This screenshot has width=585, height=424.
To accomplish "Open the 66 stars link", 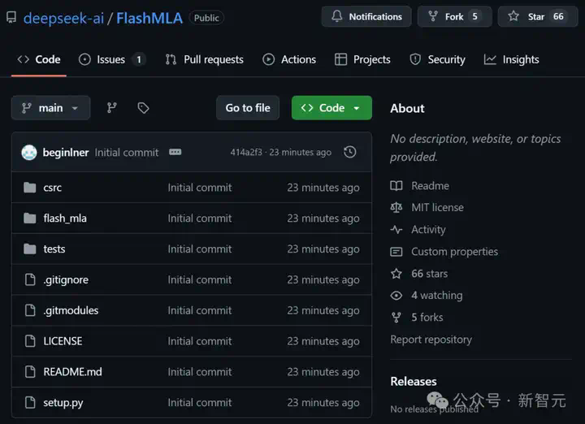I will 430,274.
